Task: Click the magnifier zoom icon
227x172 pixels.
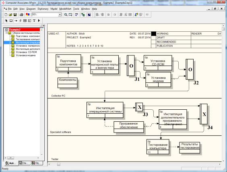Action: click(66, 14)
